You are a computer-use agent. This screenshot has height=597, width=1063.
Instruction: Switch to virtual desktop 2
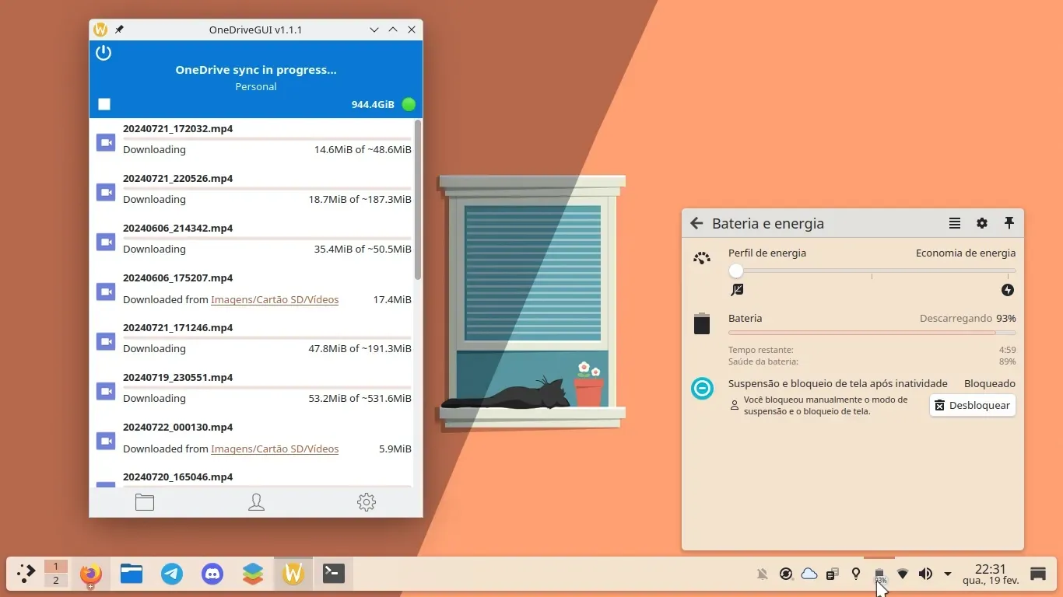pyautogui.click(x=56, y=581)
